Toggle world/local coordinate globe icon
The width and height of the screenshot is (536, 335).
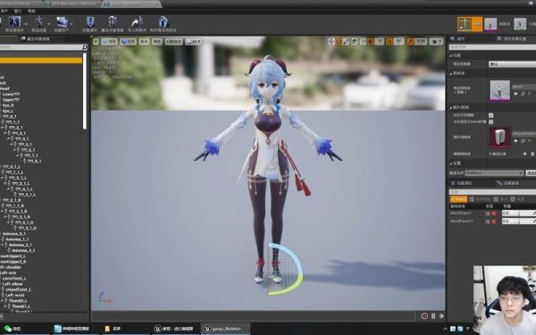tap(355, 41)
